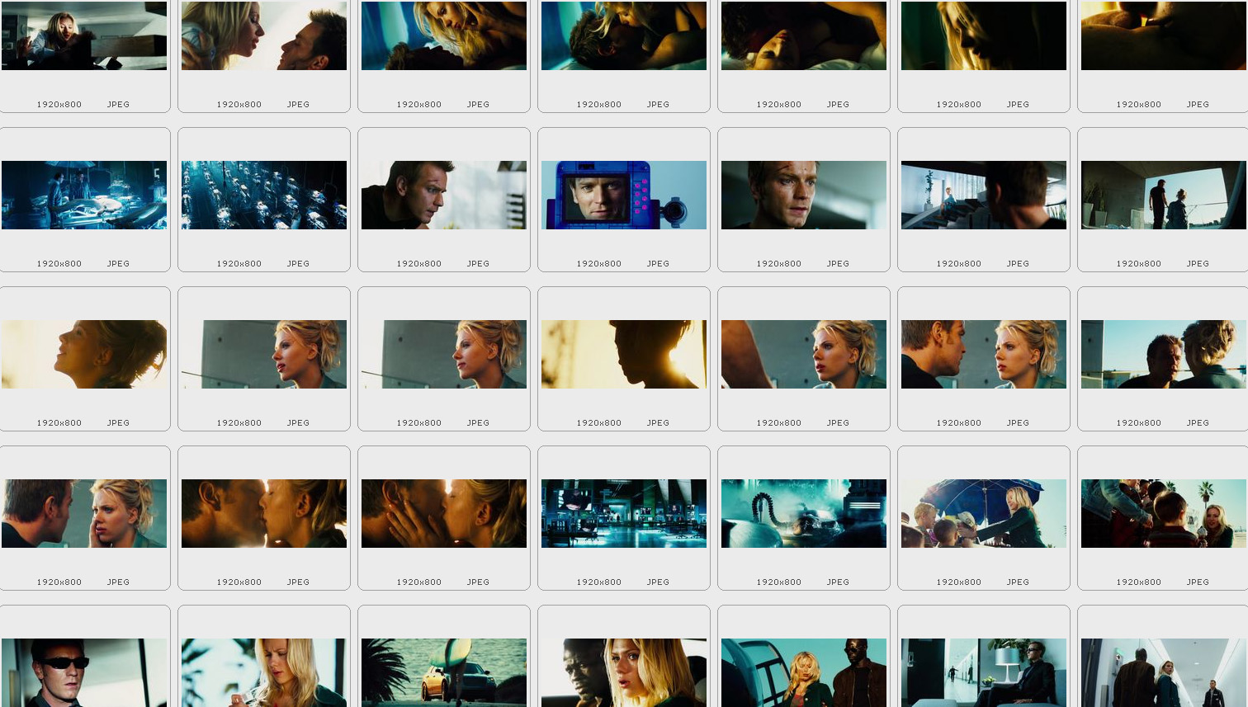Open the close-up of the man's scratched face

click(804, 195)
